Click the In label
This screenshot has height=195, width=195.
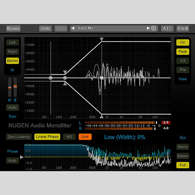click(x=12, y=70)
